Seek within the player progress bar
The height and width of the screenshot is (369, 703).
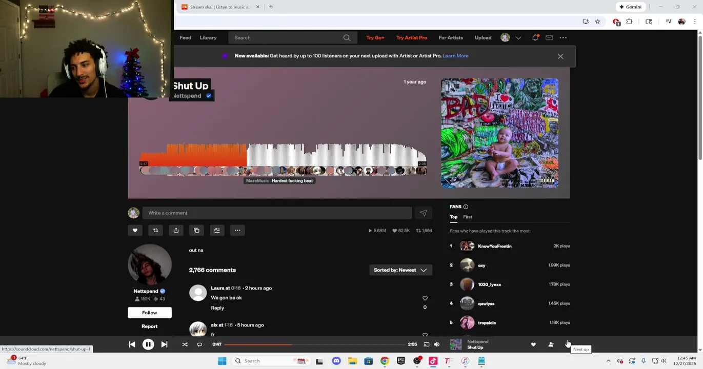(x=314, y=344)
